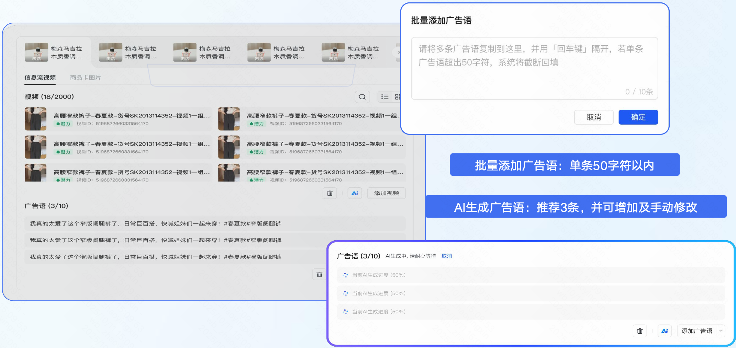Click the right chevron to scroll product tabs

399,52
